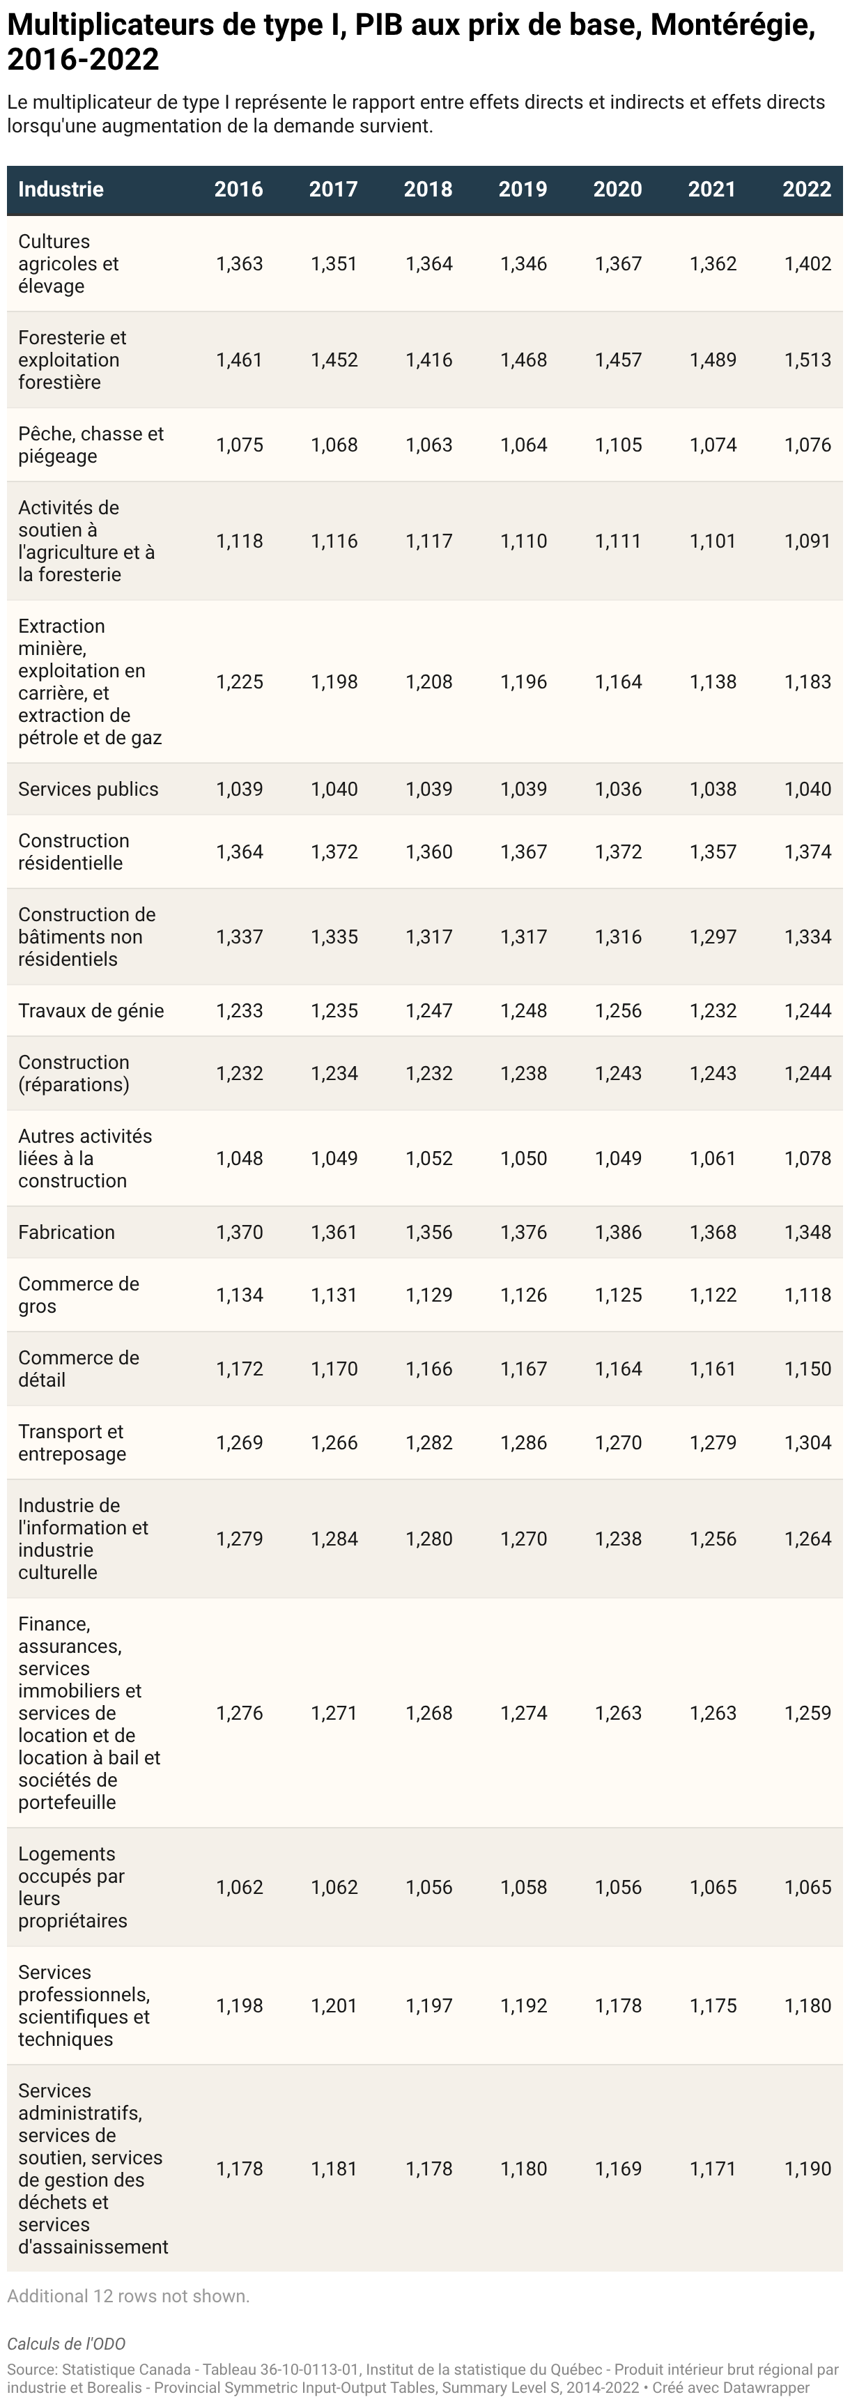
Task: Select Services publics row label
Action: 88,789
